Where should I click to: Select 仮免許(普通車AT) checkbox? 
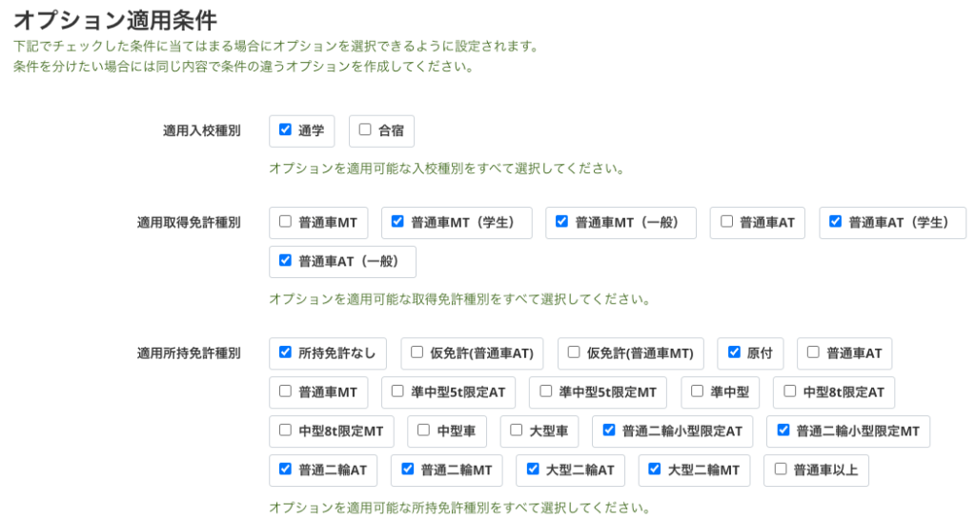417,352
